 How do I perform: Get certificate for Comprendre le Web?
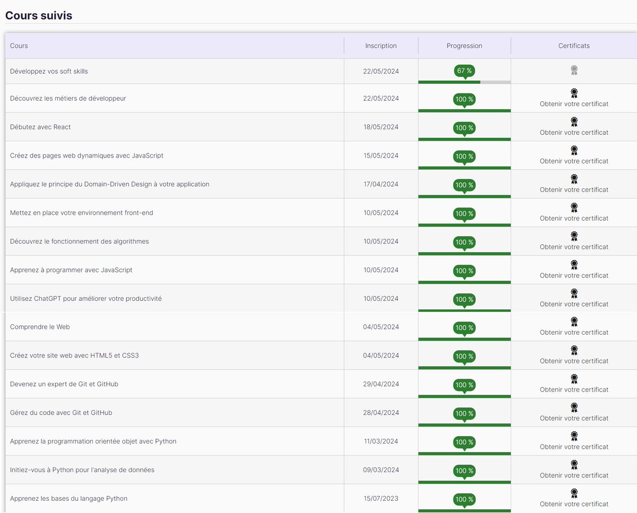[x=574, y=333]
